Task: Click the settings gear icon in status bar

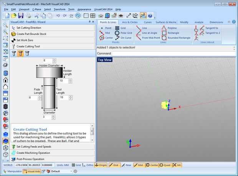Action: (75, 171)
